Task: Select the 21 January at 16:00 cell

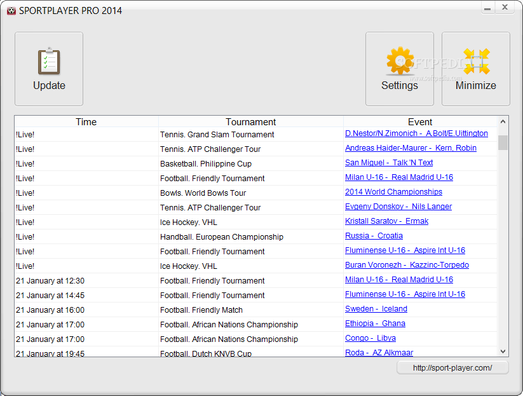Action: tap(86, 310)
